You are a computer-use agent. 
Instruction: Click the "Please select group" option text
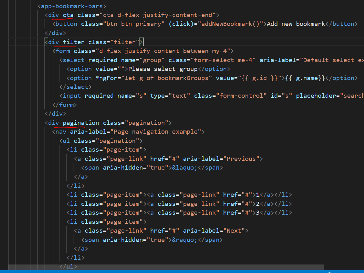pyautogui.click(x=163, y=69)
